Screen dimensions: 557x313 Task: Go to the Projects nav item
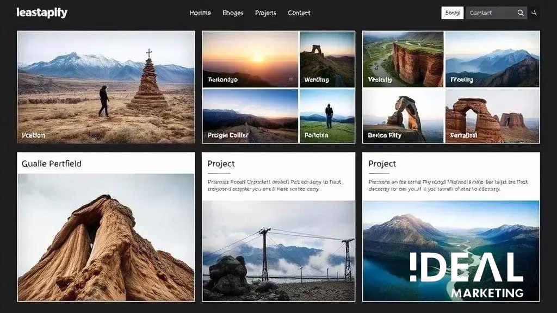(265, 13)
